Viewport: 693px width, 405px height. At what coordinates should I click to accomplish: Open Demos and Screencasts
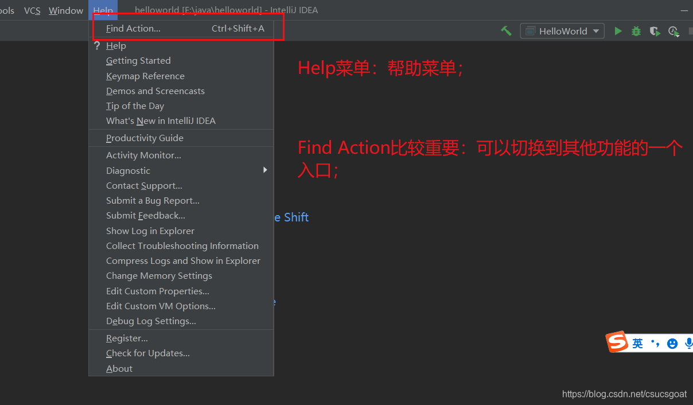[x=181, y=91]
